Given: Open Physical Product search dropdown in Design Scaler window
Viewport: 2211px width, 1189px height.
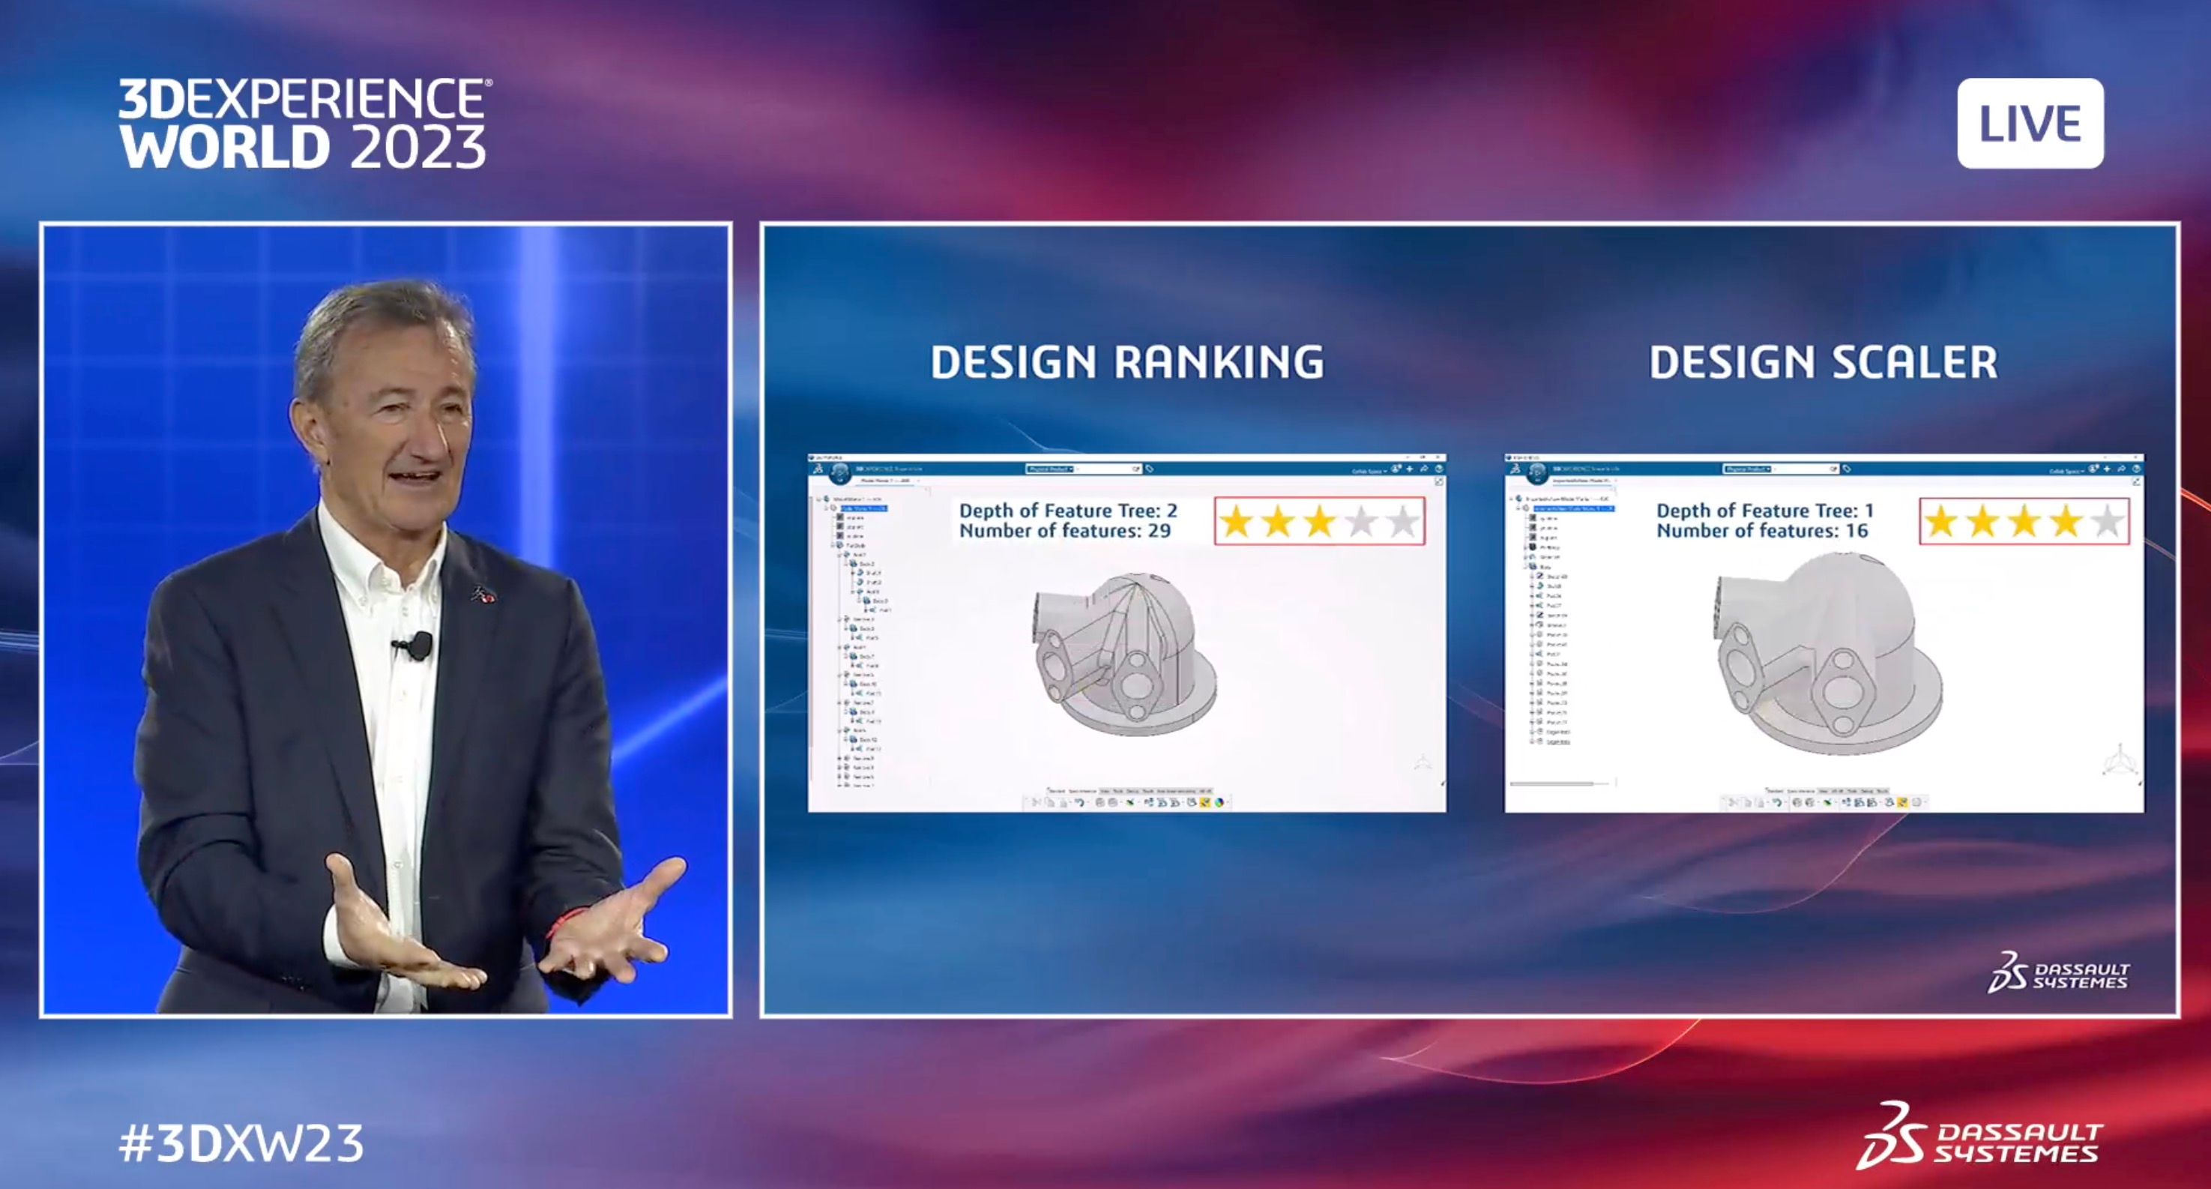Looking at the screenshot, I should click(1748, 469).
